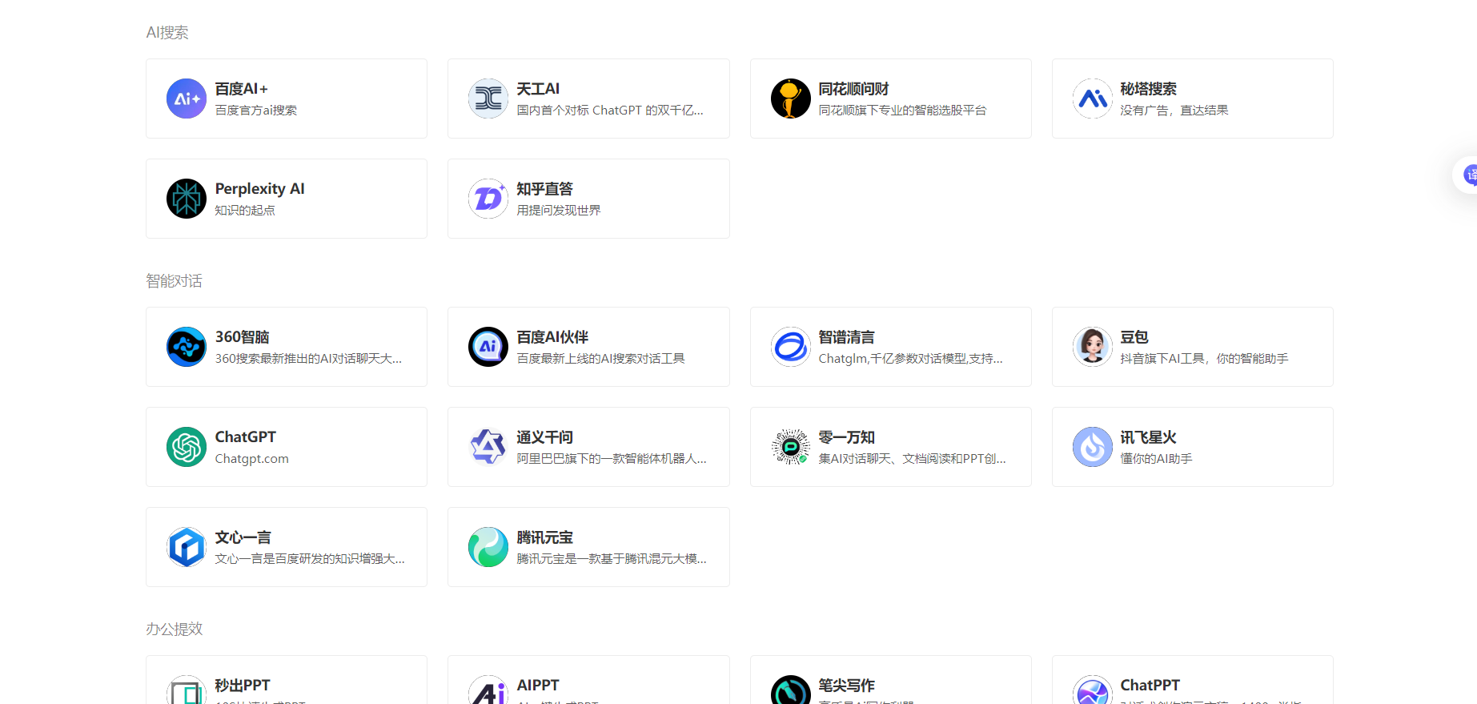Click description 抖音旗下AI工具，你的智能助手
1477x704 pixels.
[1204, 359]
